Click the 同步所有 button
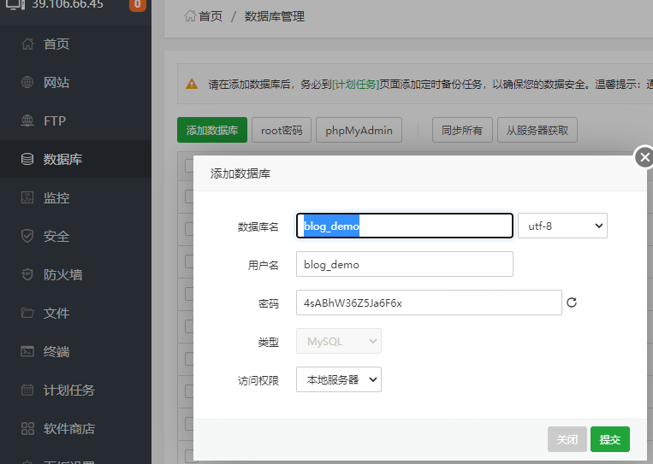The height and width of the screenshot is (464, 653). 462,130
